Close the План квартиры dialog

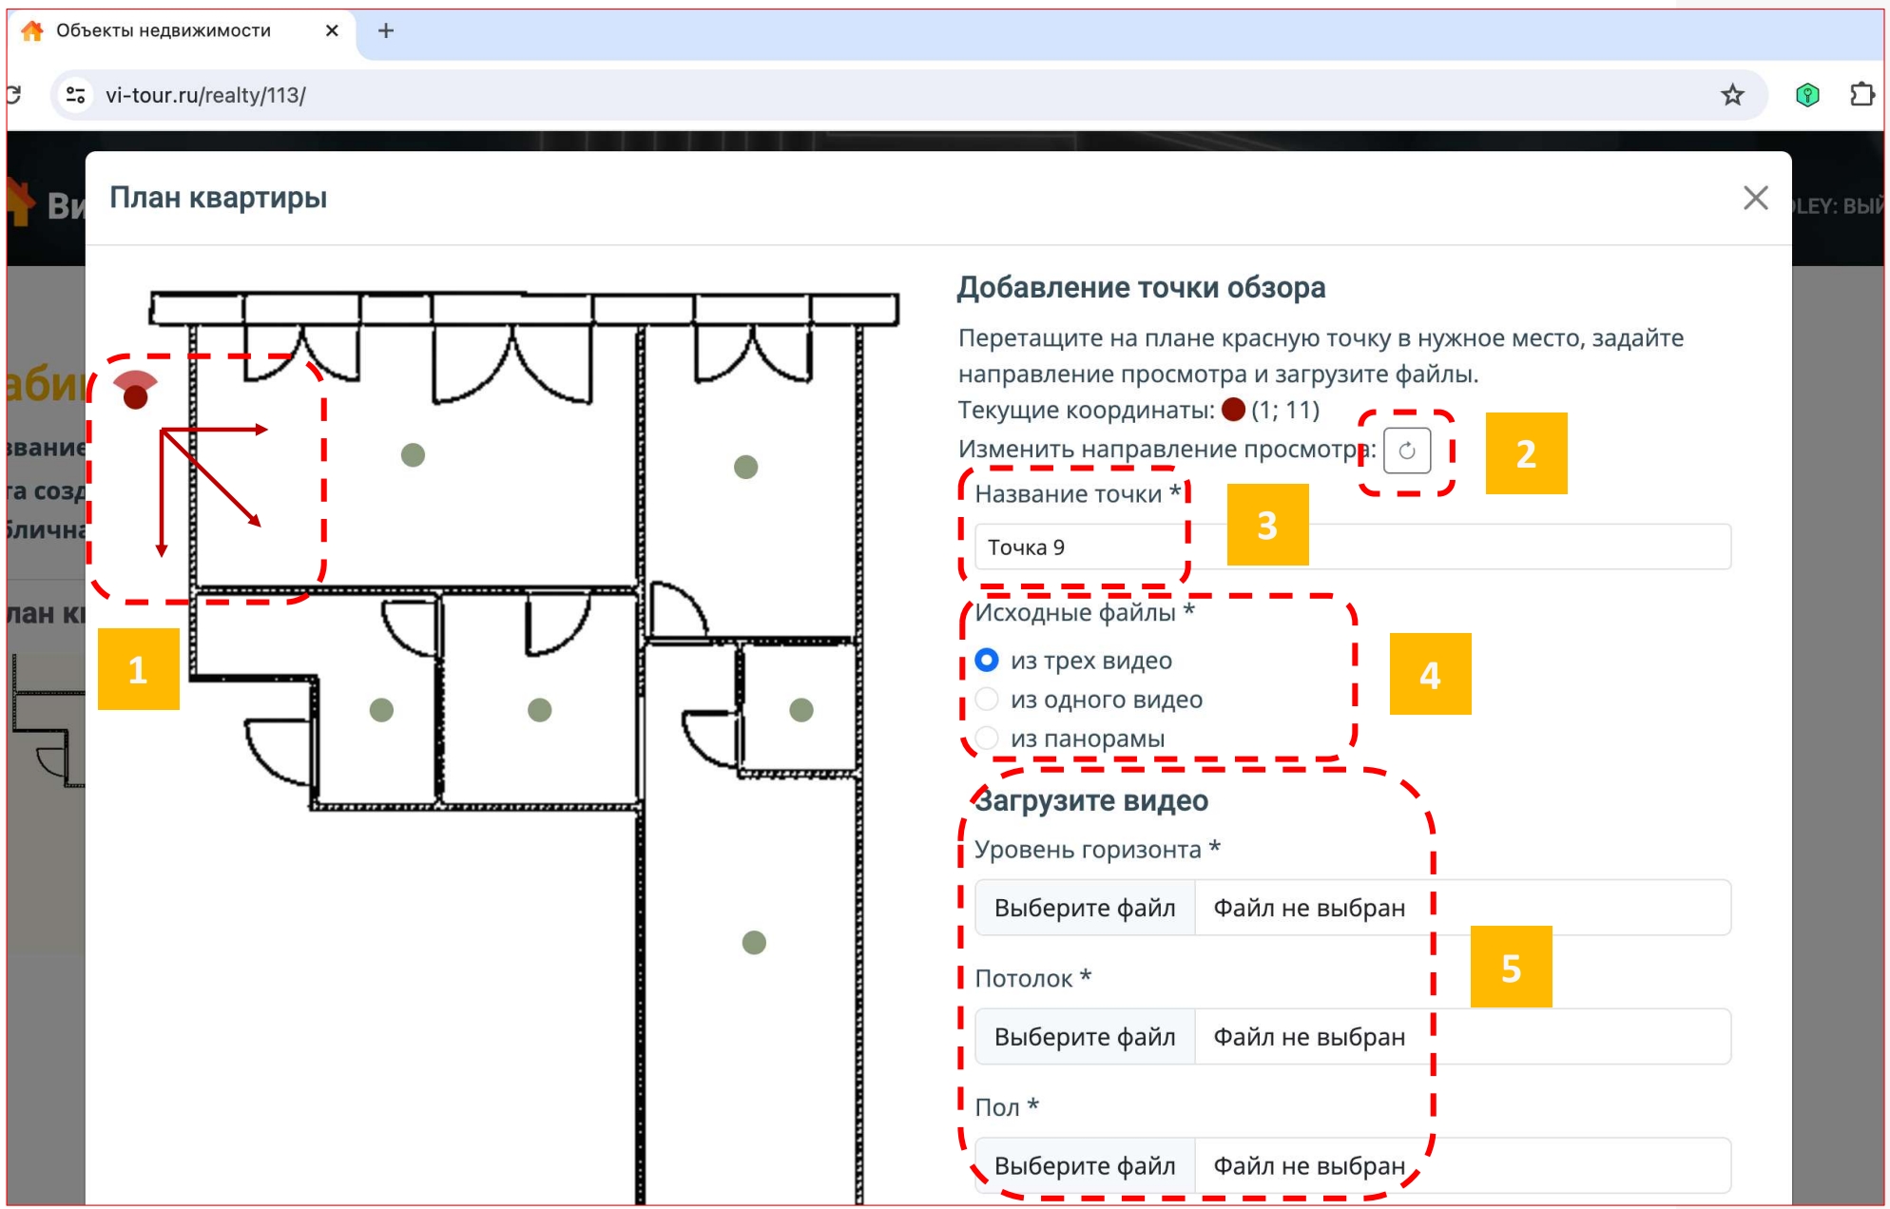(1755, 198)
